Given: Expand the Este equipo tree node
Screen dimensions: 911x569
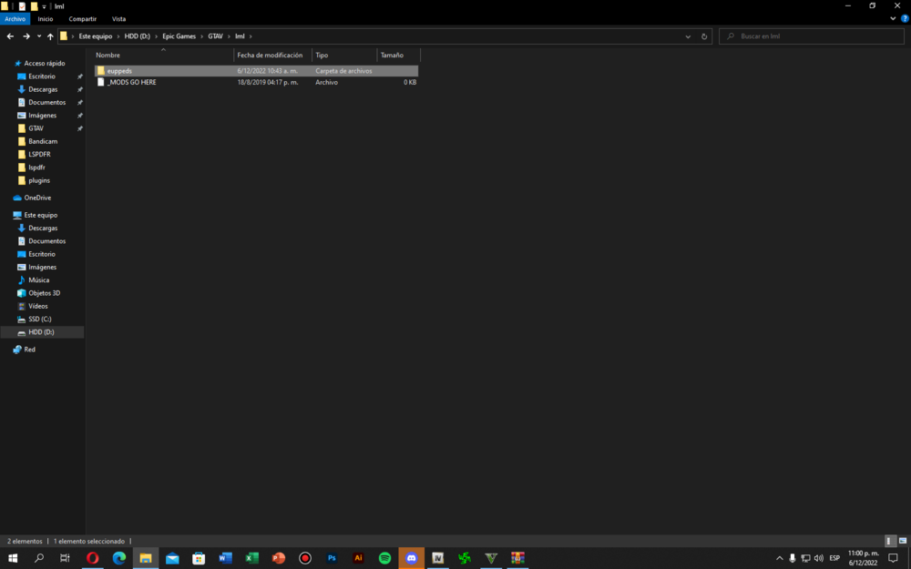Looking at the screenshot, I should pyautogui.click(x=7, y=214).
